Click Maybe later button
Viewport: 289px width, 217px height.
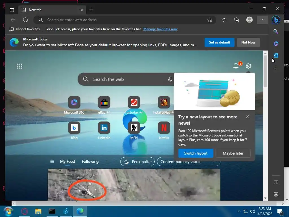tap(233, 153)
